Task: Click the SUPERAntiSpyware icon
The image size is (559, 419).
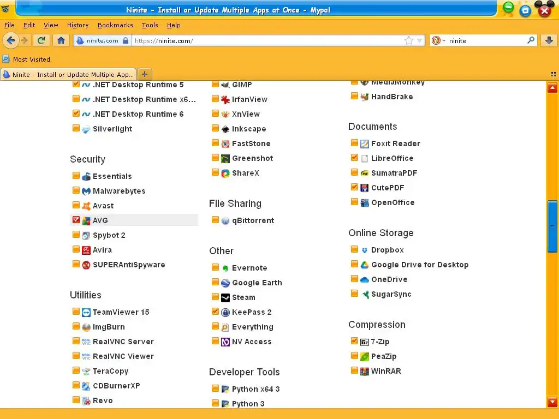Action: tap(86, 265)
